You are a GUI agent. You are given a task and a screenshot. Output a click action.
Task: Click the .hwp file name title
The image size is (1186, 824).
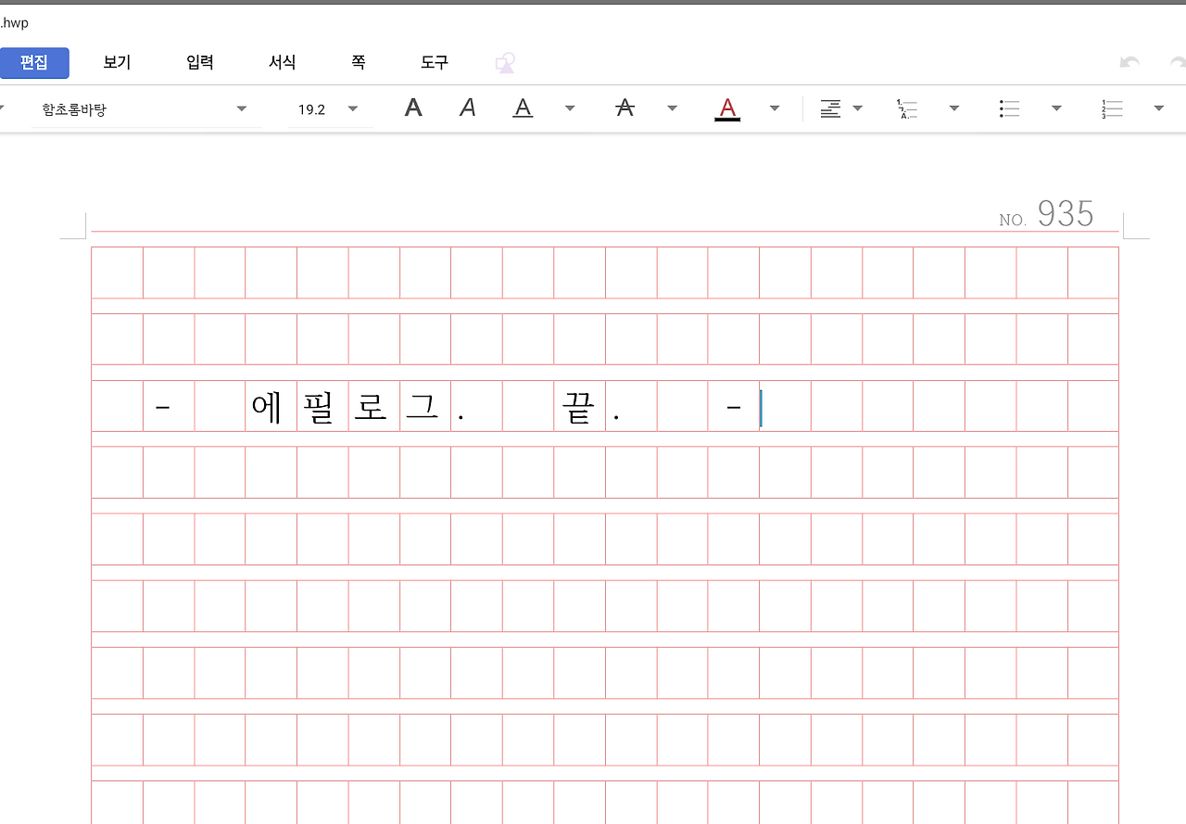[x=14, y=23]
